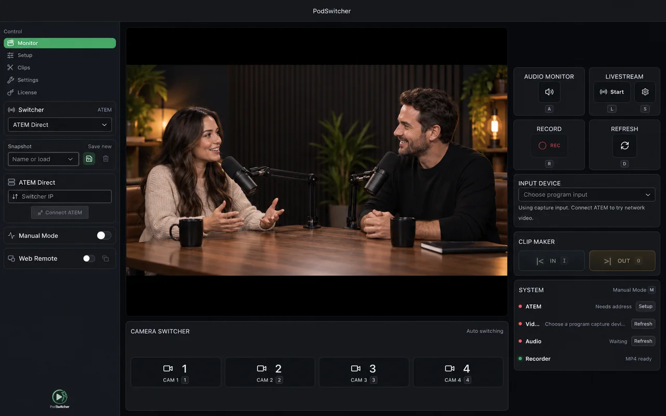Open Clips section

click(60, 68)
